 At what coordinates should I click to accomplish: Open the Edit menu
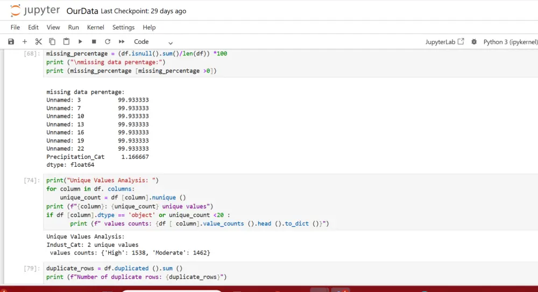click(33, 27)
